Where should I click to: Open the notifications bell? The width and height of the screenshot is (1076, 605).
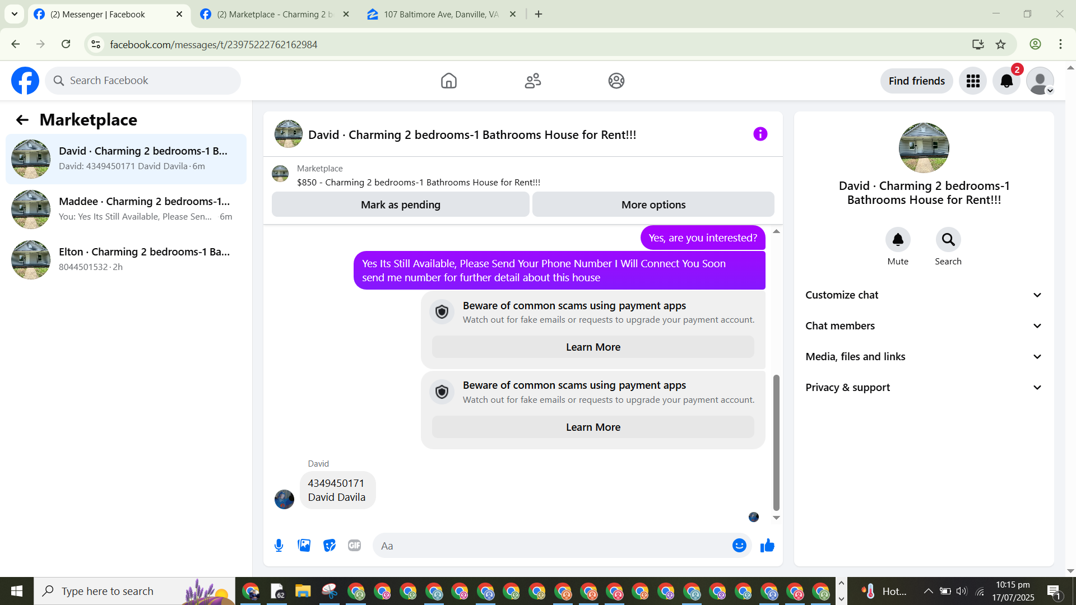pos(1007,81)
